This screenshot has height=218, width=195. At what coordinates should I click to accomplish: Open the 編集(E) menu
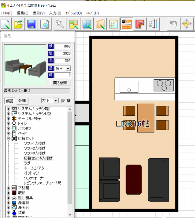[23, 13]
